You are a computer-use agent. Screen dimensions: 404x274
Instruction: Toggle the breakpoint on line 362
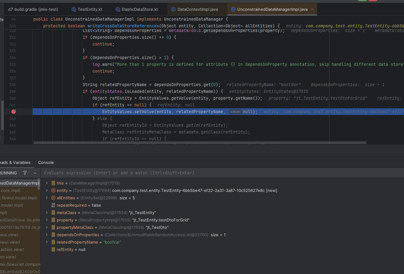pos(14,112)
